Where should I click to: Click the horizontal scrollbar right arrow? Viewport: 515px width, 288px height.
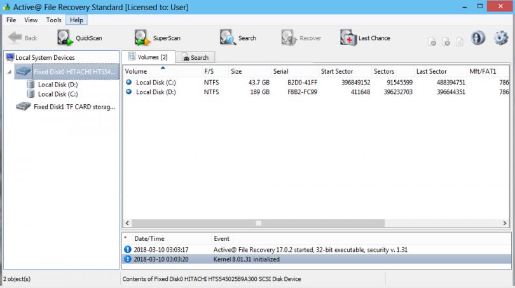(x=504, y=223)
